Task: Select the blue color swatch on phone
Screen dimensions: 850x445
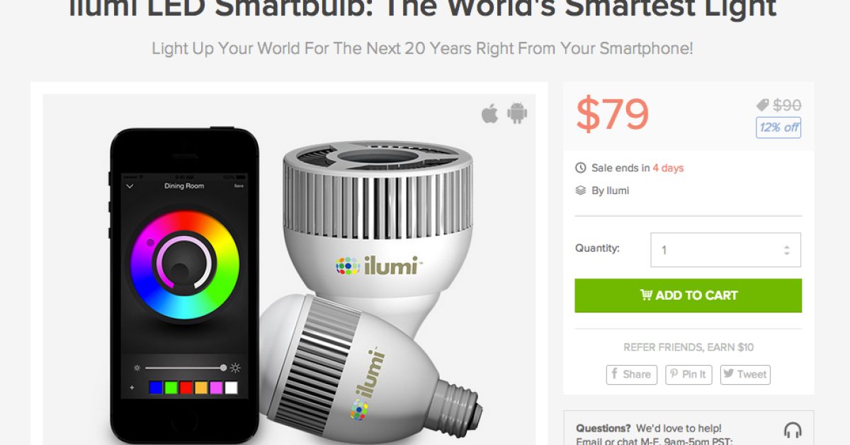Action: [157, 388]
